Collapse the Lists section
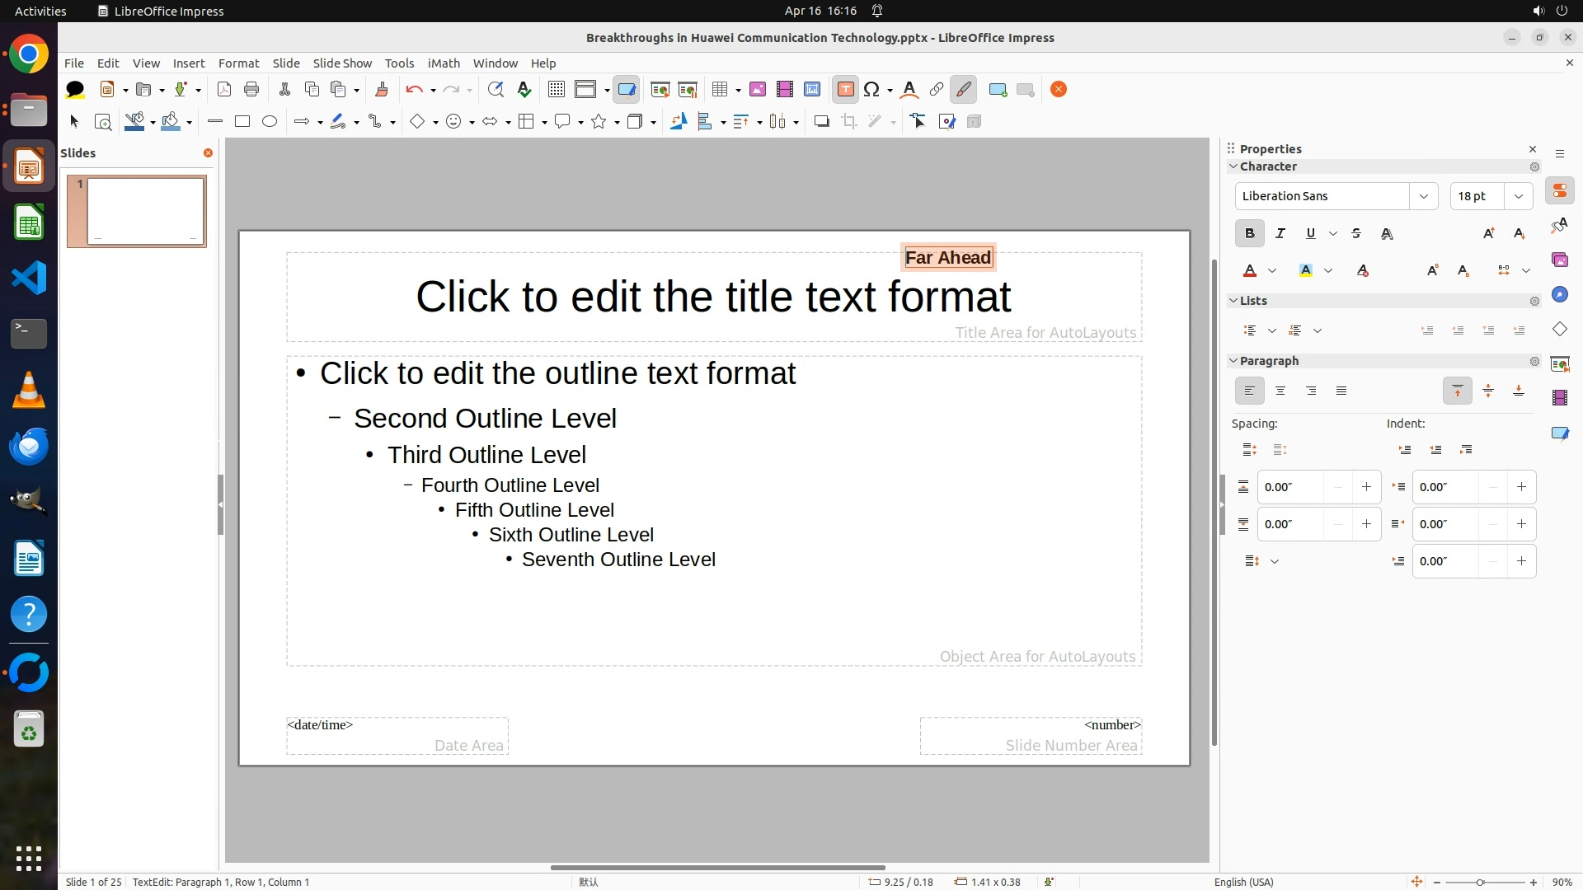 pos(1233,301)
